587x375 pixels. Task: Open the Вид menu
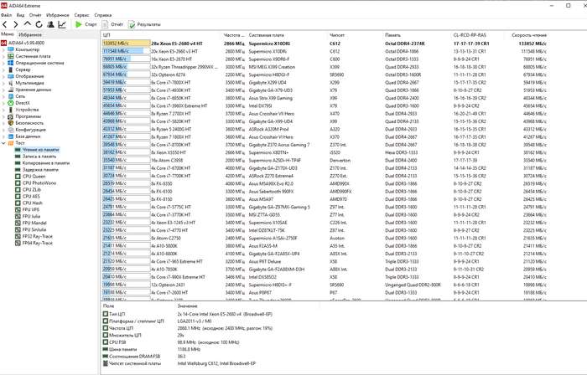(21, 15)
